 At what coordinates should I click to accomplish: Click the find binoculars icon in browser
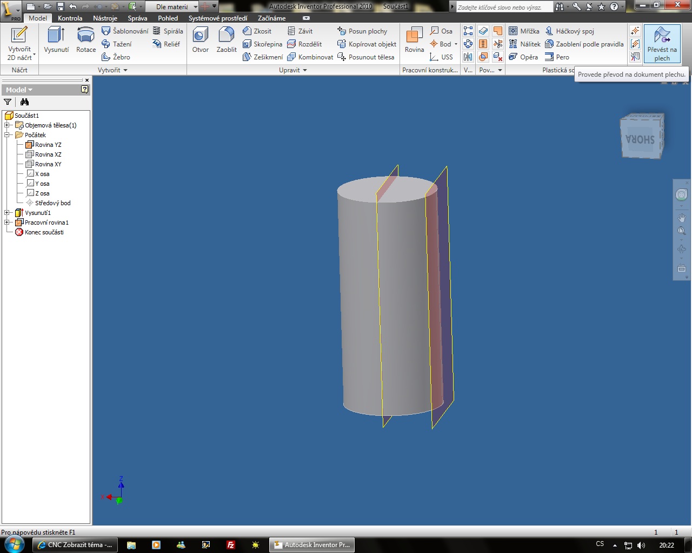24,102
